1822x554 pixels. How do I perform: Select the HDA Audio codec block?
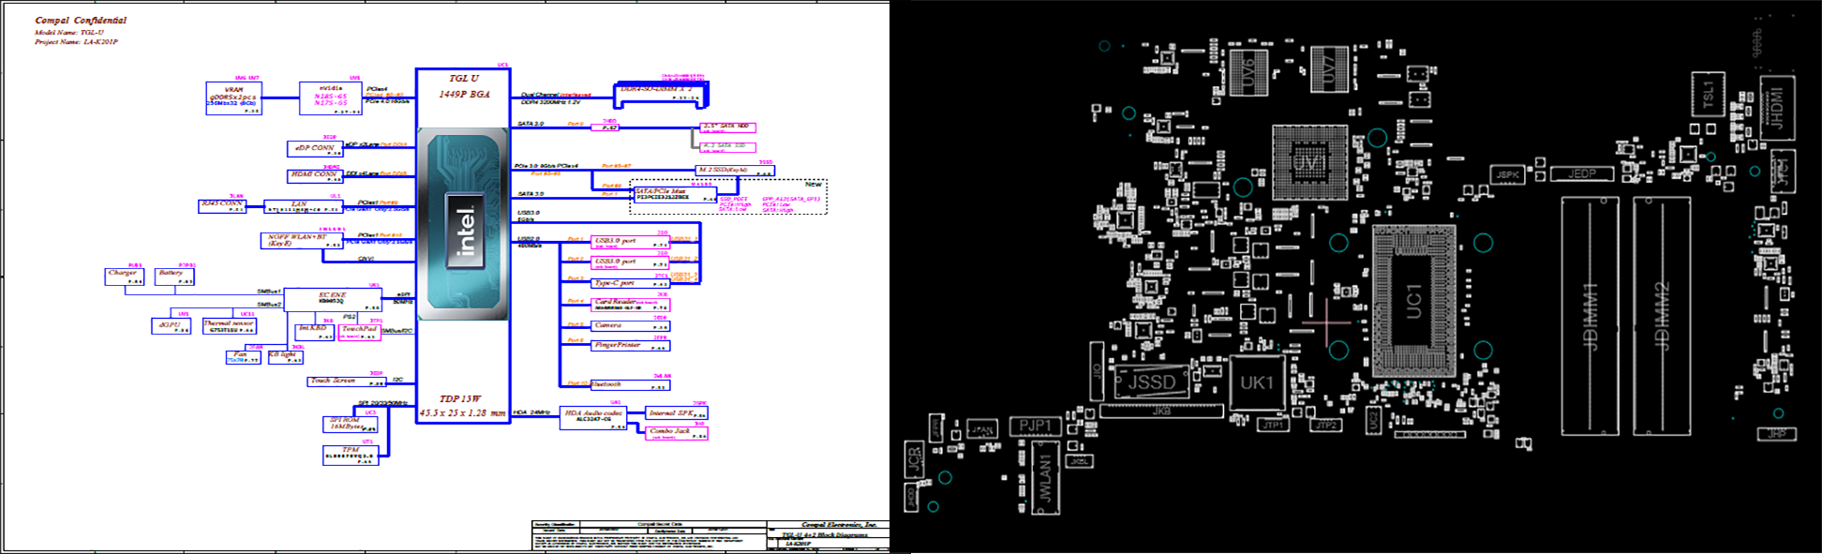[x=593, y=417]
